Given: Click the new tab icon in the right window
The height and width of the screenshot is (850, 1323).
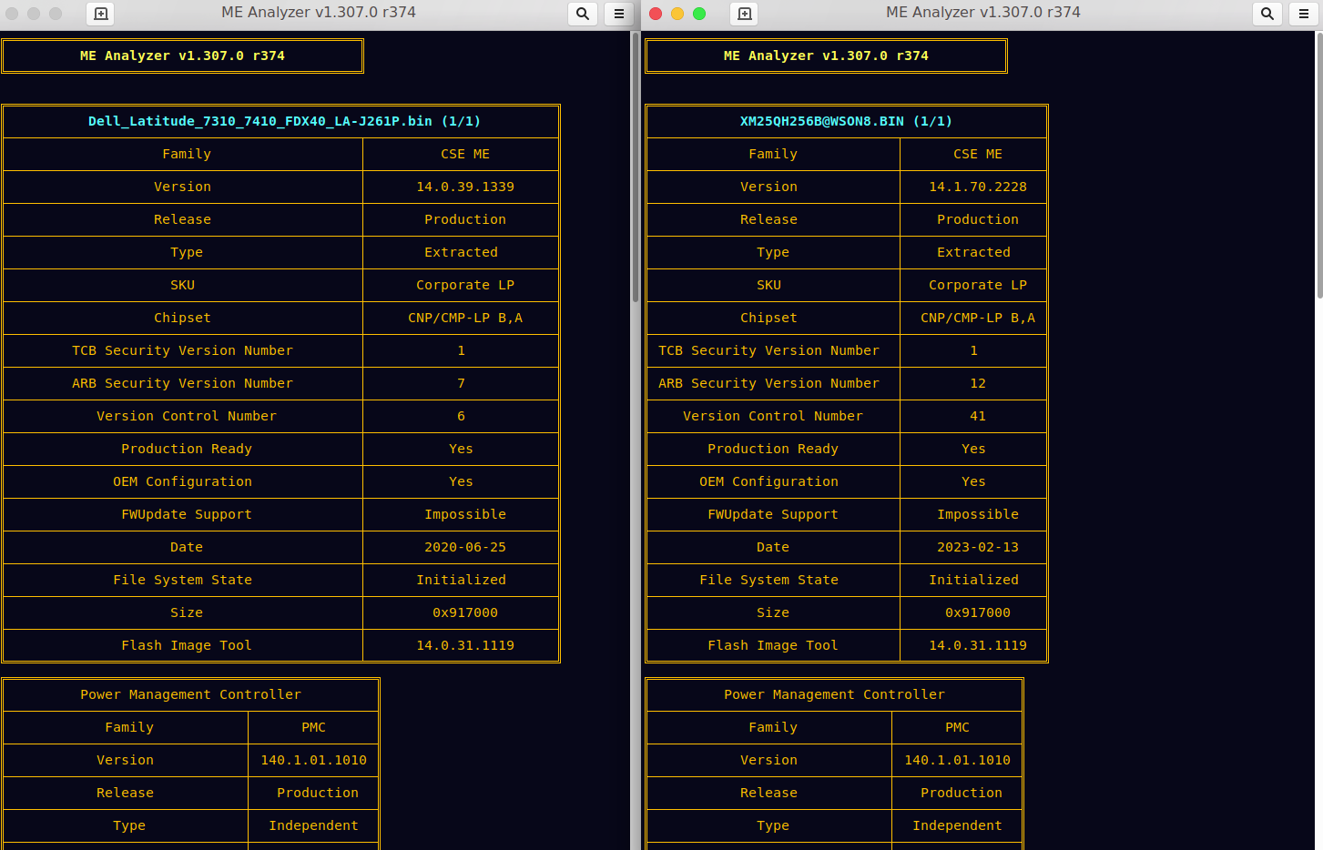Looking at the screenshot, I should coord(744,14).
